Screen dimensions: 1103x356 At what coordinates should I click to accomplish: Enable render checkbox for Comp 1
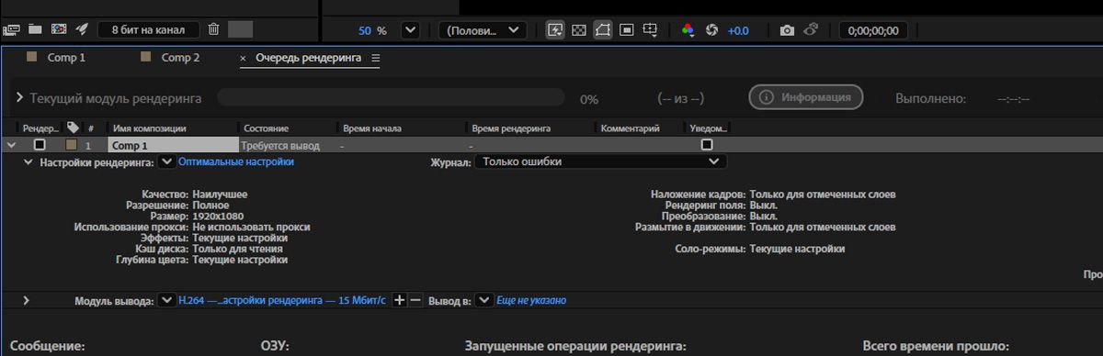click(40, 145)
